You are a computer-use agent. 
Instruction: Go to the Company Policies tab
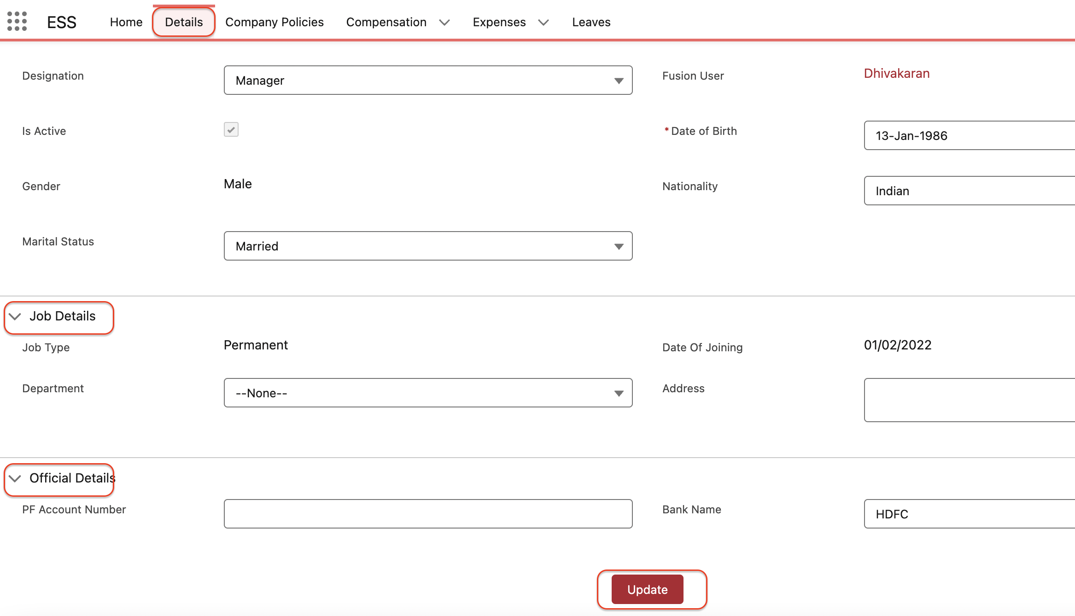(275, 22)
